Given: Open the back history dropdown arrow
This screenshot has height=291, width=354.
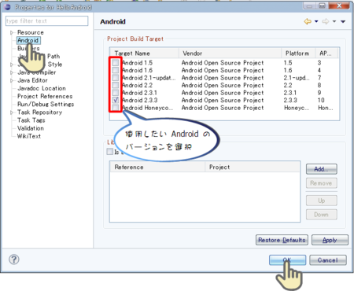Looking at the screenshot, I should click(316, 21).
